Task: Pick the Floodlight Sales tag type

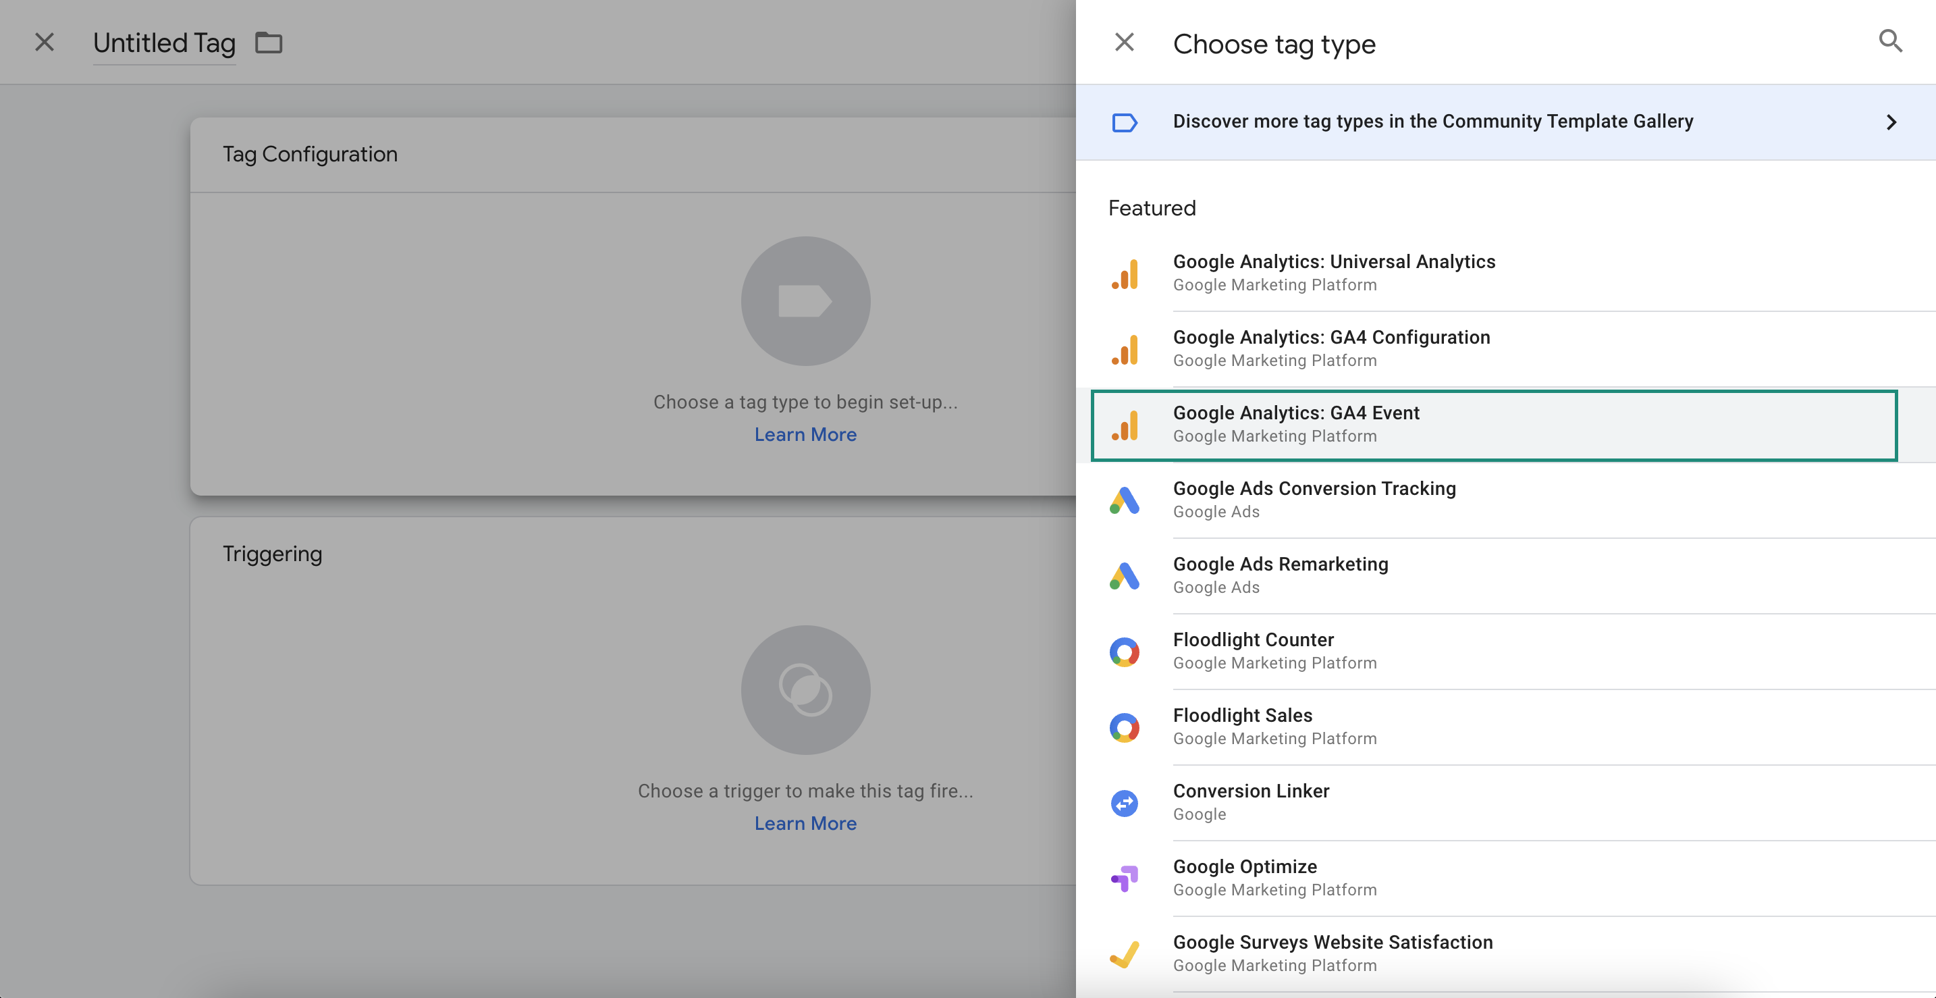Action: (x=1505, y=727)
